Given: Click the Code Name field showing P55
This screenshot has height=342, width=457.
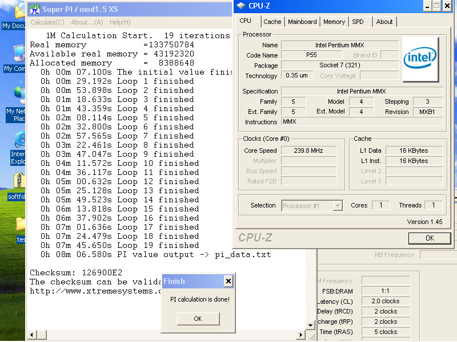Looking at the screenshot, I should 311,55.
